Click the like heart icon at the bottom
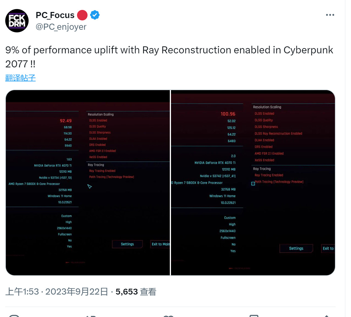 169,316
